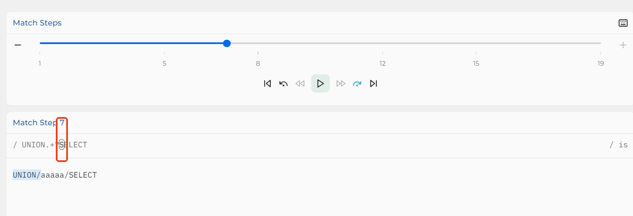Select step marker 15 on the timeline
The image size is (633, 216).
point(476,64)
